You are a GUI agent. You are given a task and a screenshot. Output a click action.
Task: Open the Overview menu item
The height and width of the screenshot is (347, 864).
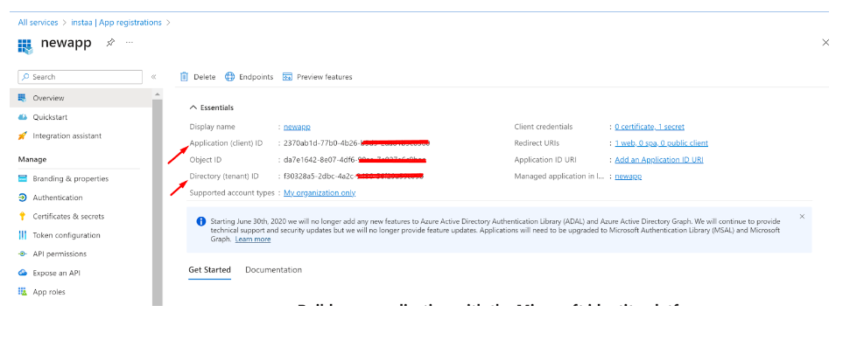81,98
